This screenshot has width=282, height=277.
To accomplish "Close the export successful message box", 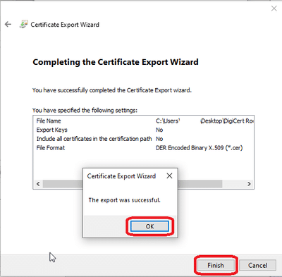I will click(x=169, y=176).
